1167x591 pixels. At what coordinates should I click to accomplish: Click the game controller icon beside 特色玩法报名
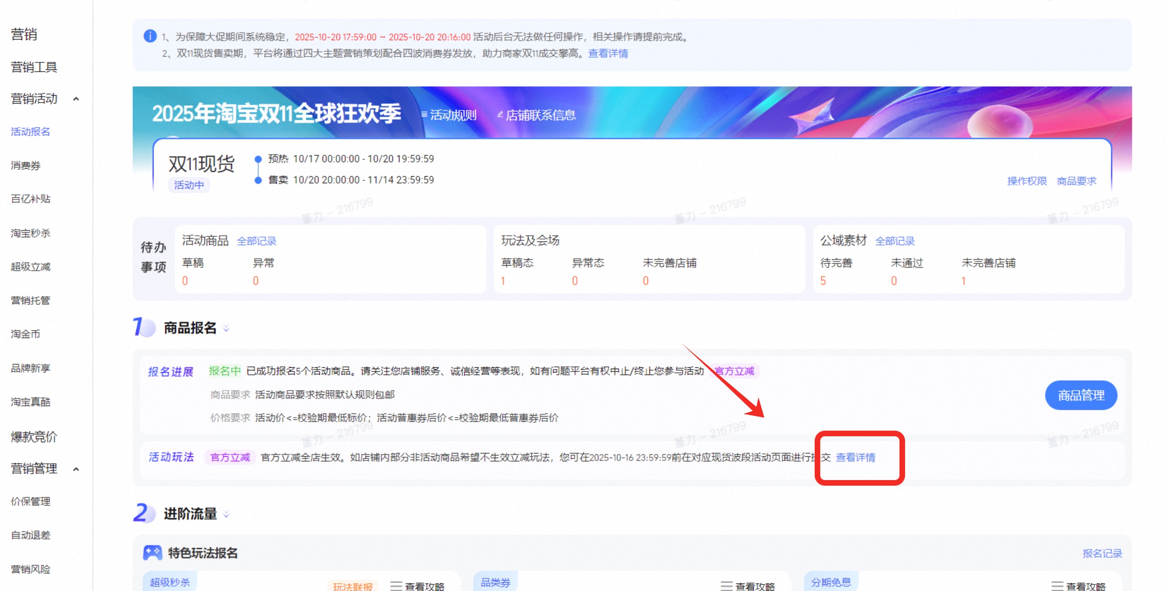[x=152, y=553]
